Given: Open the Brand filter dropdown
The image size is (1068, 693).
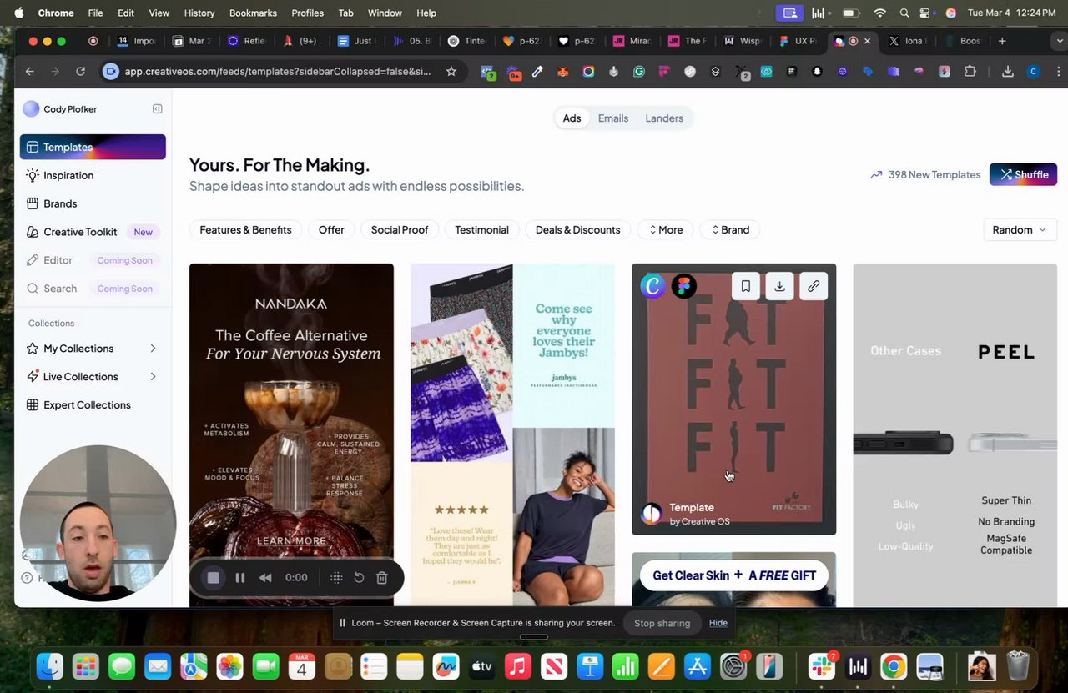Looking at the screenshot, I should point(730,229).
